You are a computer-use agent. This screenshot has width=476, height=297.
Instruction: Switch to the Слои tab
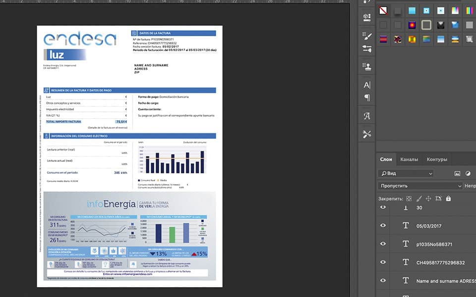[386, 159]
